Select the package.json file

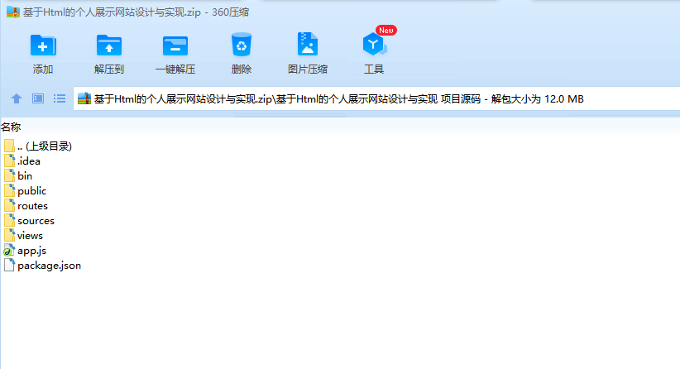click(x=42, y=266)
